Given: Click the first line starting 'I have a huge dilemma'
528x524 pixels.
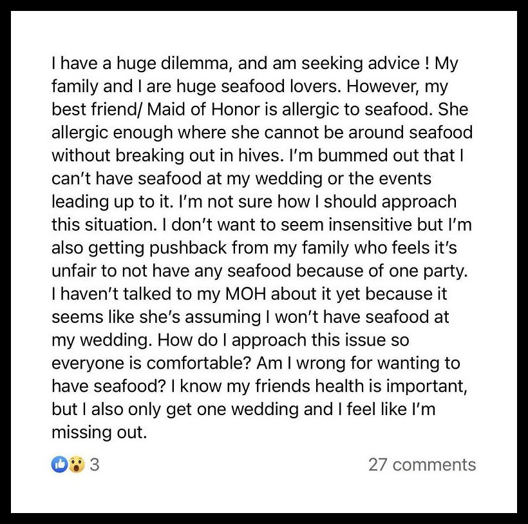Looking at the screenshot, I should click(255, 64).
